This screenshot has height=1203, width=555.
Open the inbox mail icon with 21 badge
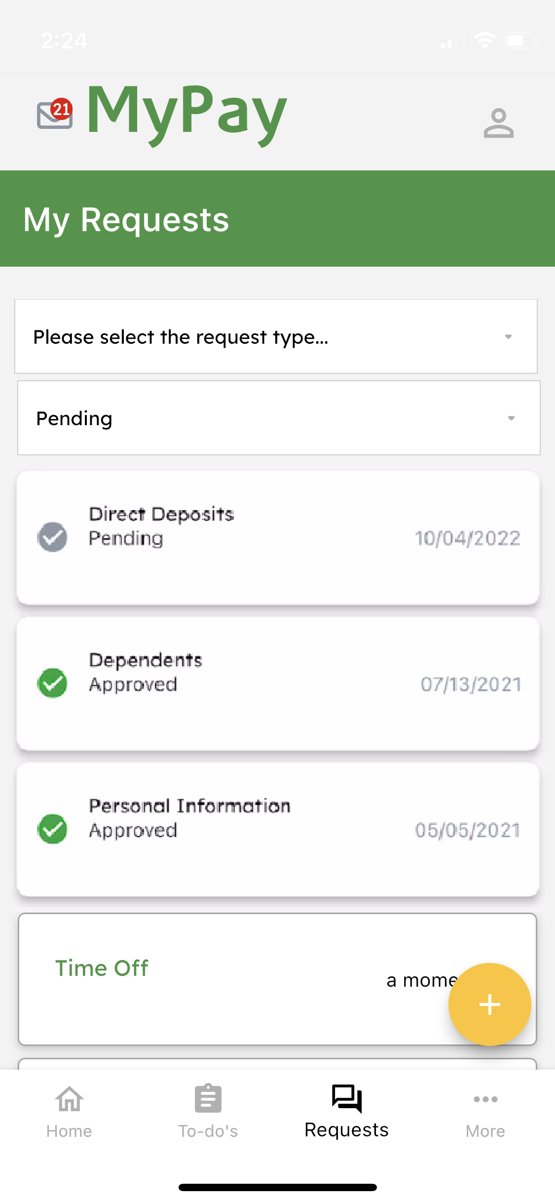click(x=55, y=114)
